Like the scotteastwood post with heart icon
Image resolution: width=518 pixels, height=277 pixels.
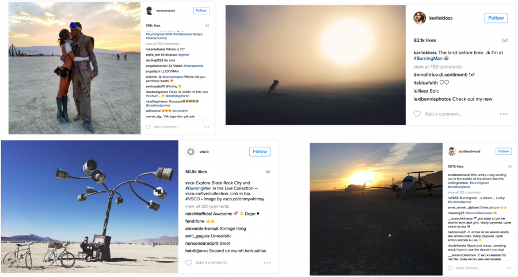click(450, 268)
